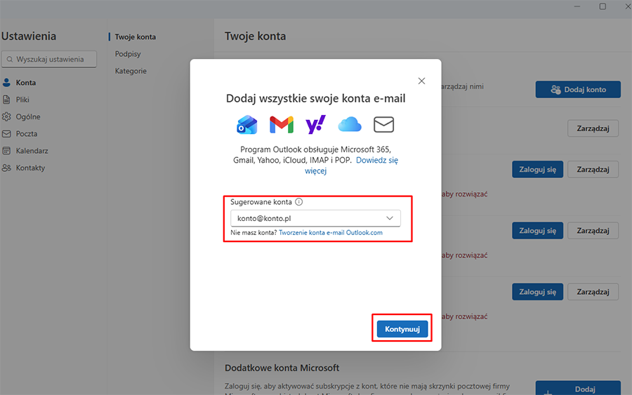
Task: Click the Dodaj button under Dodatkowe konta Microsoft
Action: point(578,389)
